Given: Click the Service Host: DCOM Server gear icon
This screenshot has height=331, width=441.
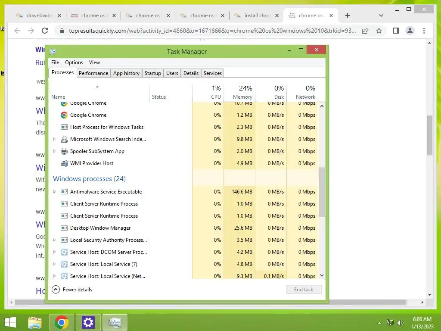Looking at the screenshot, I should 64,252.
